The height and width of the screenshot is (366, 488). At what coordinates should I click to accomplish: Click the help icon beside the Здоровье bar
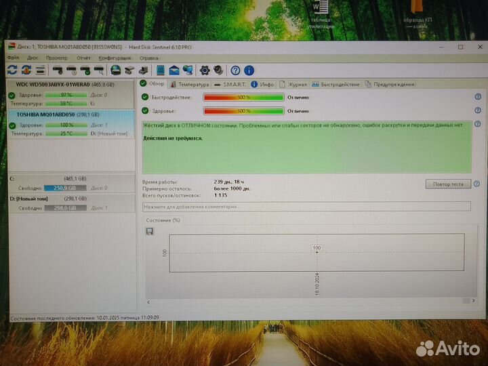478,110
